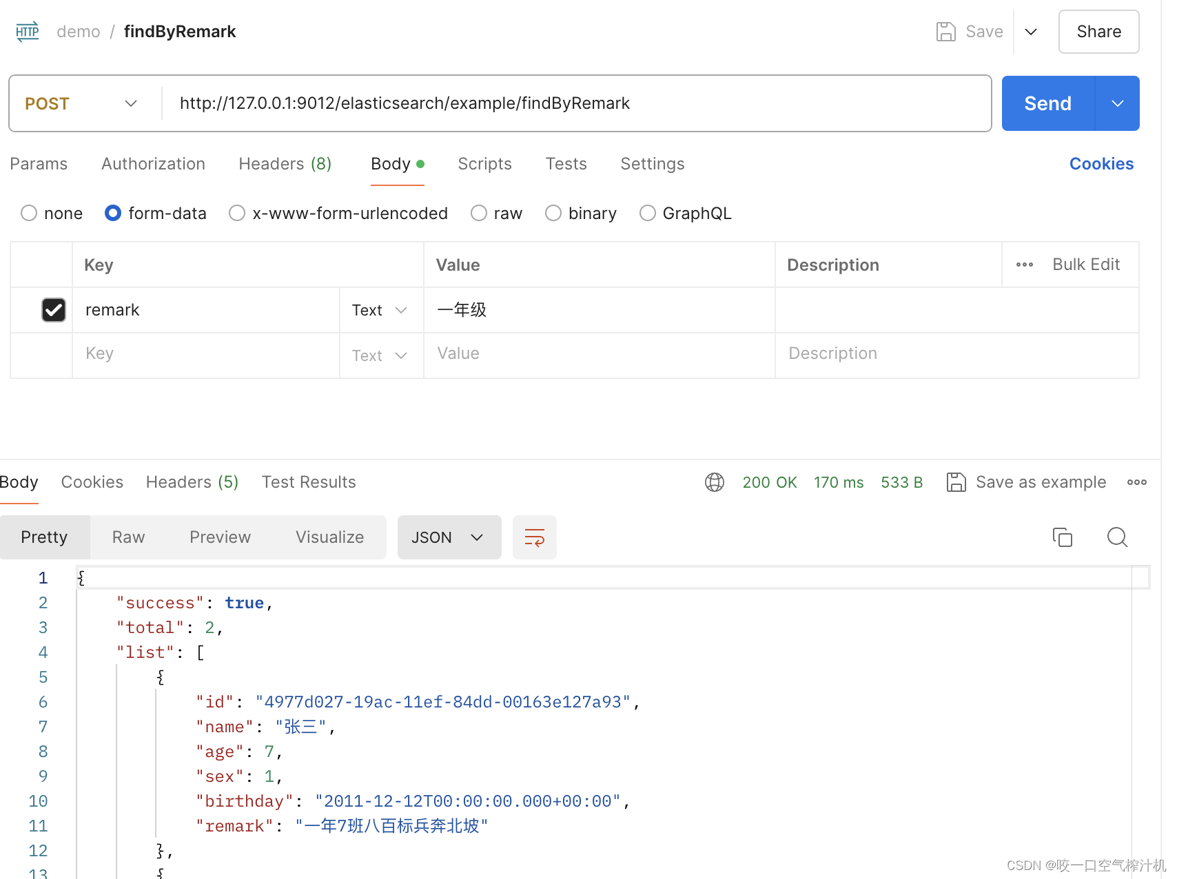Open the JSON response format dropdown

coord(449,537)
